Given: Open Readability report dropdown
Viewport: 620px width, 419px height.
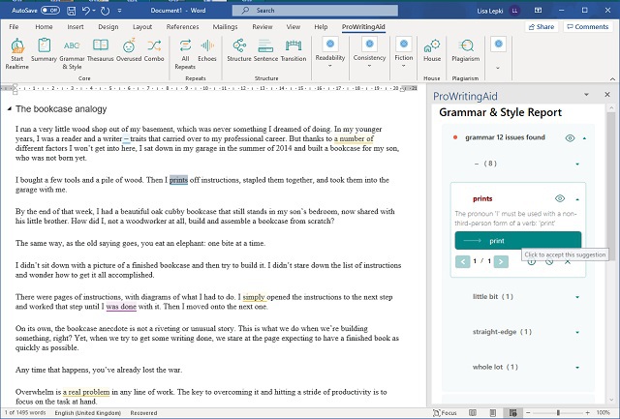Looking at the screenshot, I should point(330,53).
